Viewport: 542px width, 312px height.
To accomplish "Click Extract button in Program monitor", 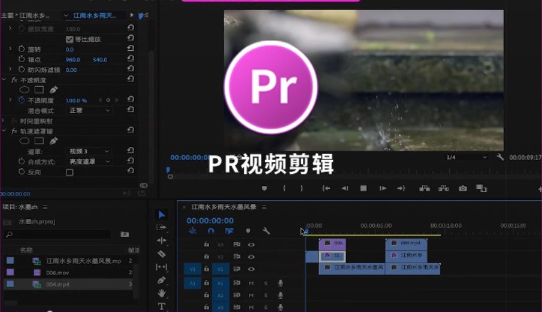I will 444,188.
